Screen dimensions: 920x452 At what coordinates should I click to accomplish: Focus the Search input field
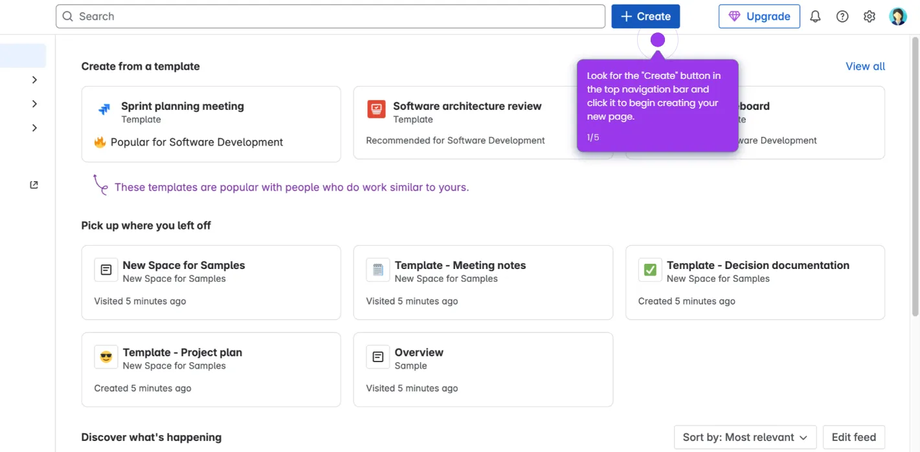coord(330,17)
